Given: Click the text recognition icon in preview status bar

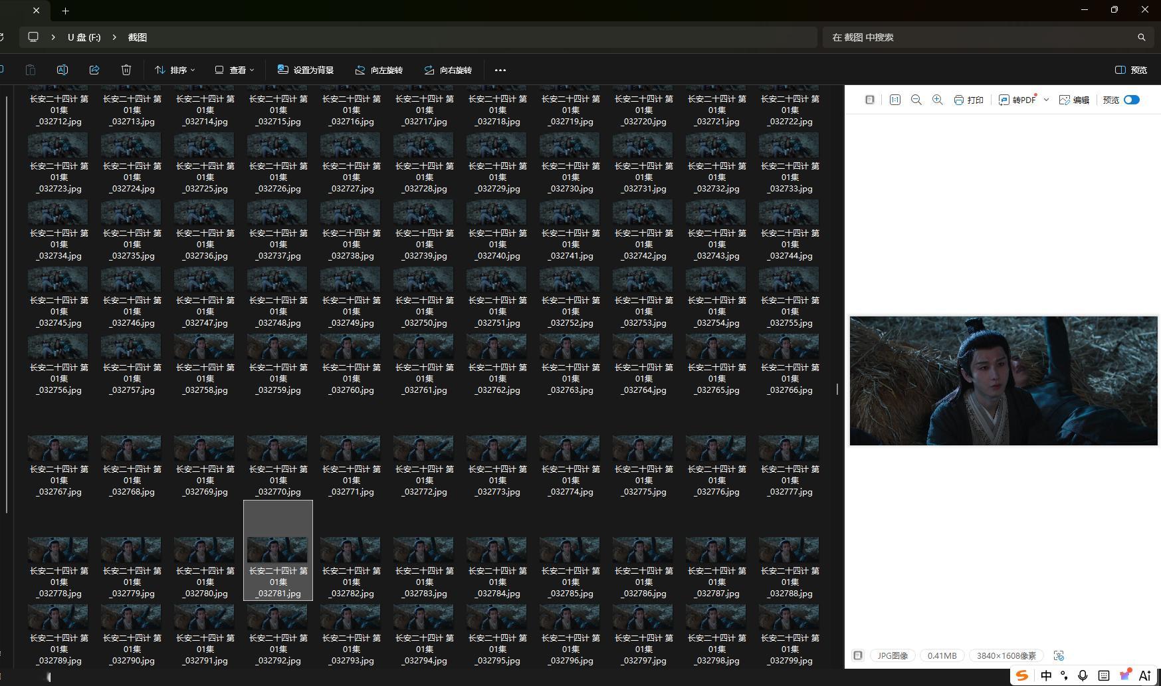Looking at the screenshot, I should click(x=1059, y=655).
